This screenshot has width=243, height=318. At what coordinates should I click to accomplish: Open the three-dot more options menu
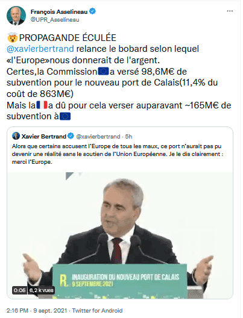230,11
